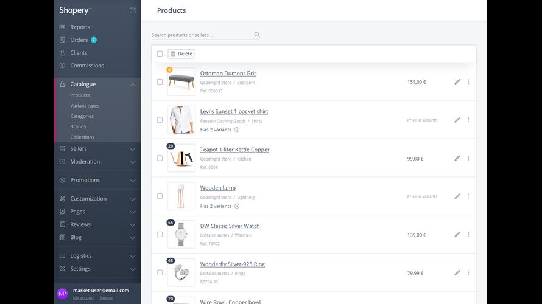The image size is (542, 304).
Task: Edit DW Classic Silver Watch
Action: [457, 234]
